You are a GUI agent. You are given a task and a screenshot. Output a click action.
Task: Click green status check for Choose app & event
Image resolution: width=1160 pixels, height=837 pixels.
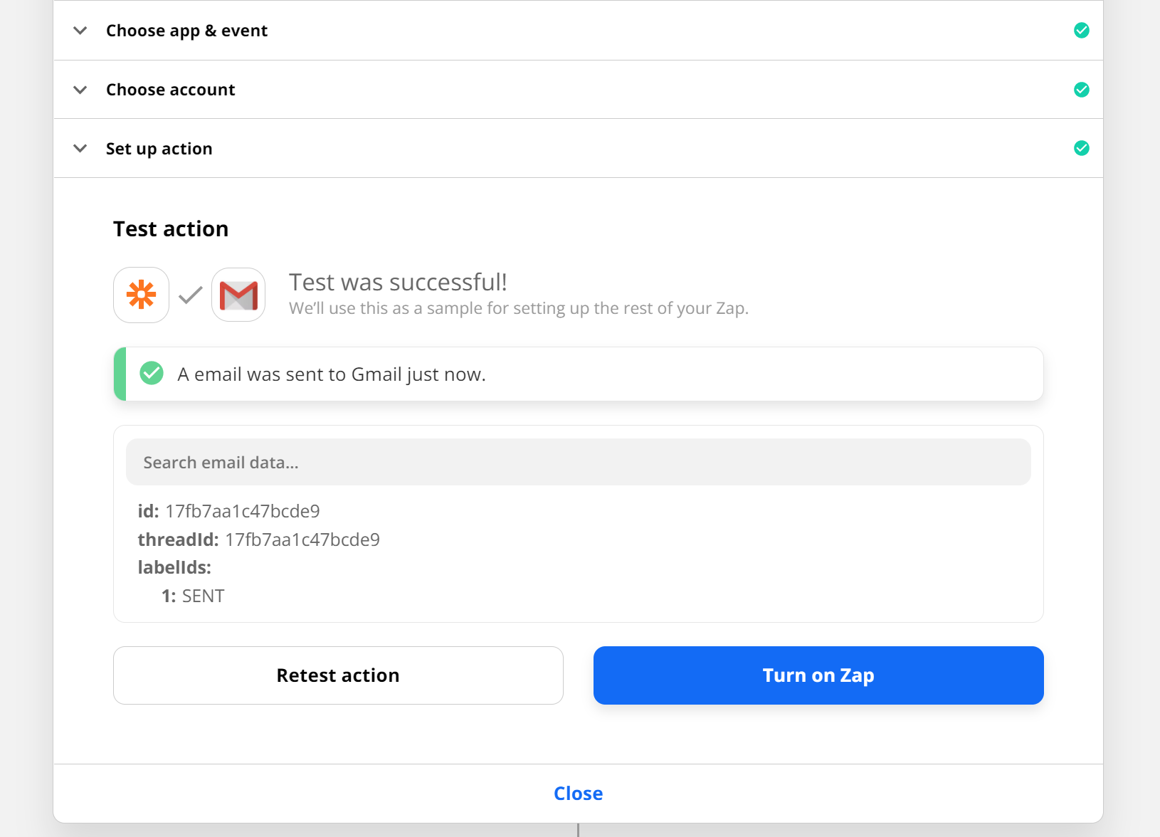[1081, 31]
